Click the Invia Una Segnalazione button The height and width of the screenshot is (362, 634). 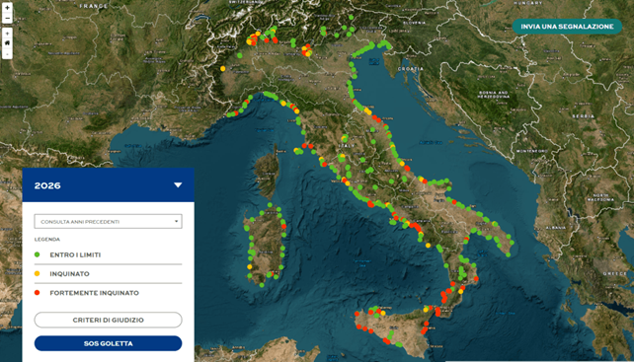(567, 27)
